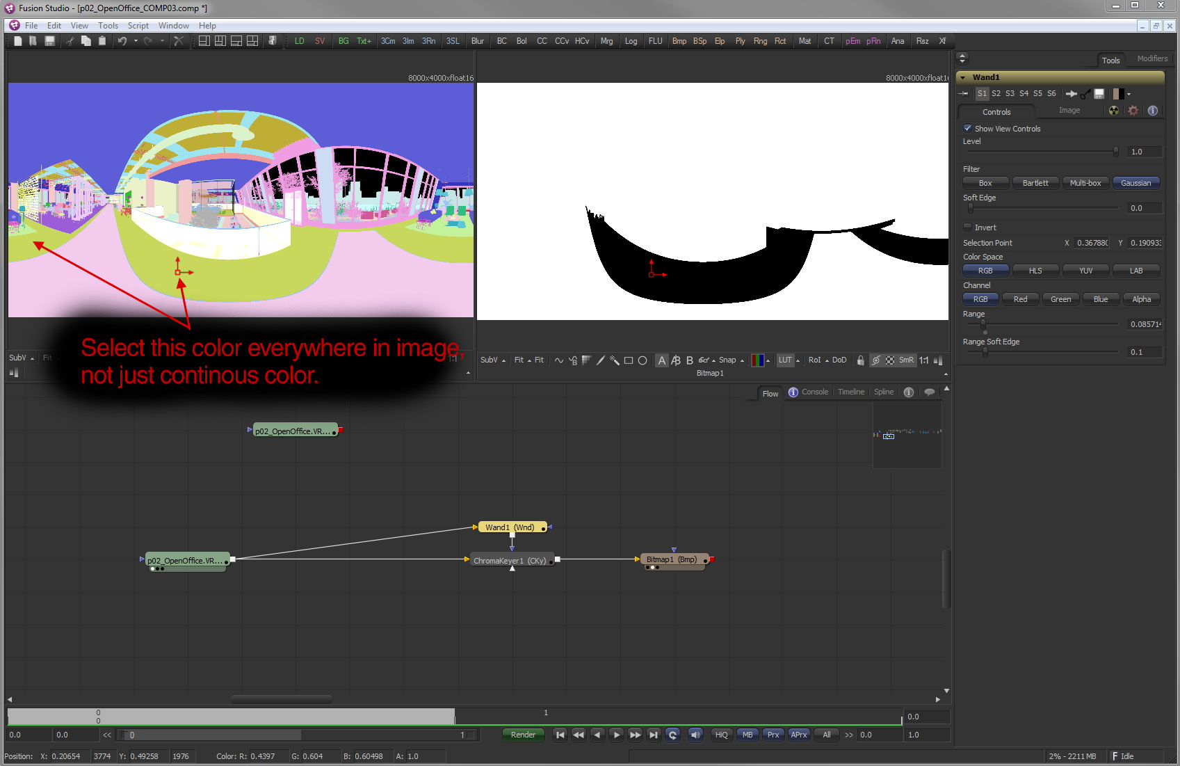Click the New composition icon
The height and width of the screenshot is (766, 1180).
(18, 41)
